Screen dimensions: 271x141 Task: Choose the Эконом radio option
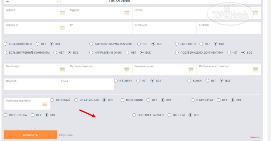pyautogui.click(x=169, y=115)
